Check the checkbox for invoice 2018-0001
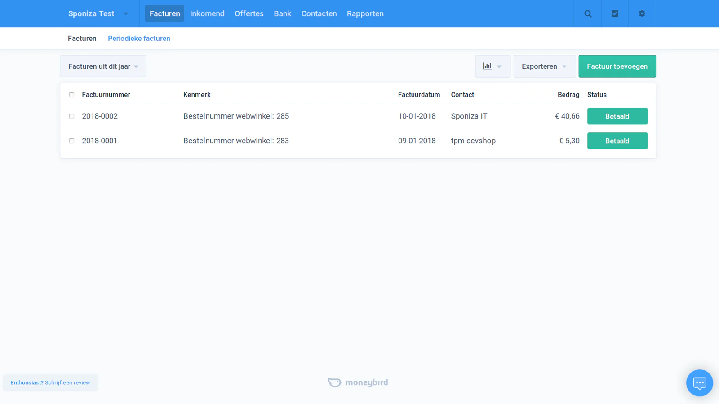Viewport: 719px width, 404px height. (71, 141)
